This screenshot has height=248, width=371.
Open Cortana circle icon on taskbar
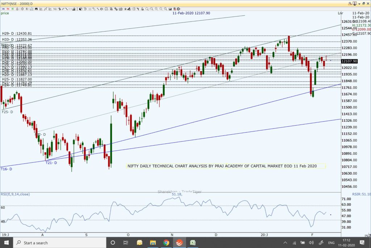pos(113,243)
